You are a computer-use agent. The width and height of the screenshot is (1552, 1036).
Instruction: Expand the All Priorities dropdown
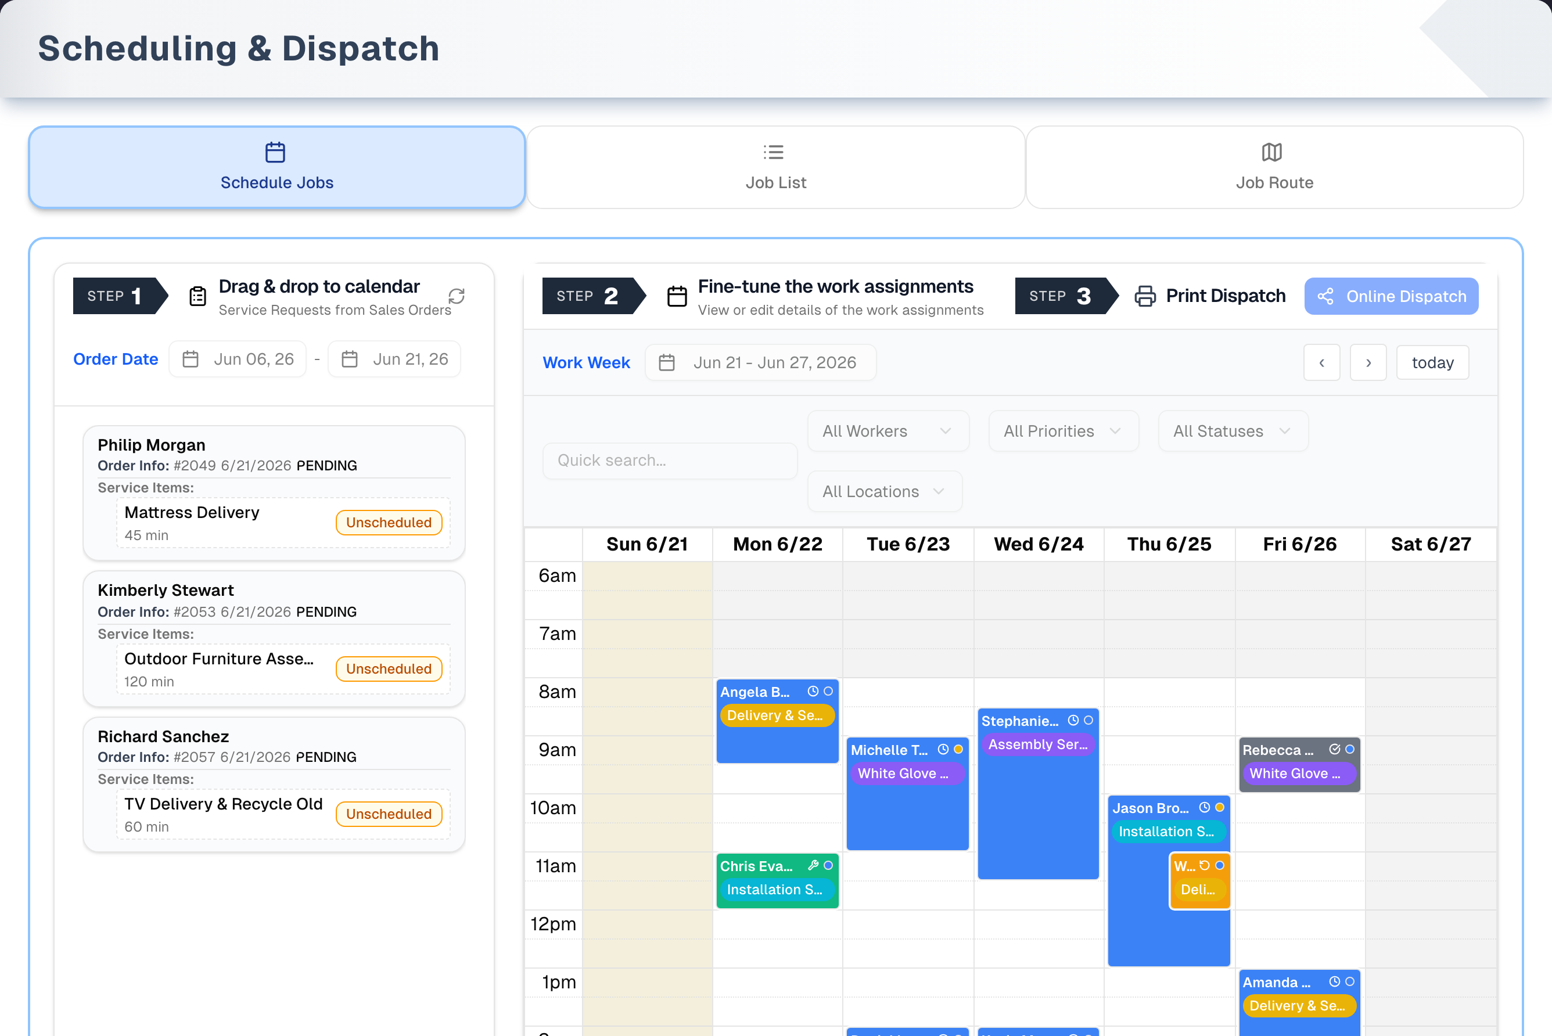tap(1063, 431)
